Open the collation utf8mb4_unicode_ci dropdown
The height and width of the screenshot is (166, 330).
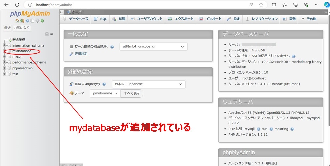coord(154,47)
